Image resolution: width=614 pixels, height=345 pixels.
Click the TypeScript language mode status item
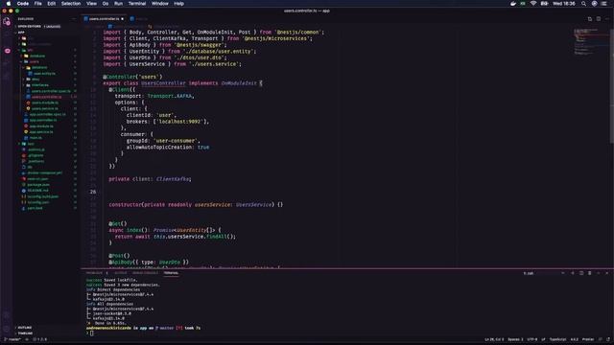pyautogui.click(x=557, y=339)
